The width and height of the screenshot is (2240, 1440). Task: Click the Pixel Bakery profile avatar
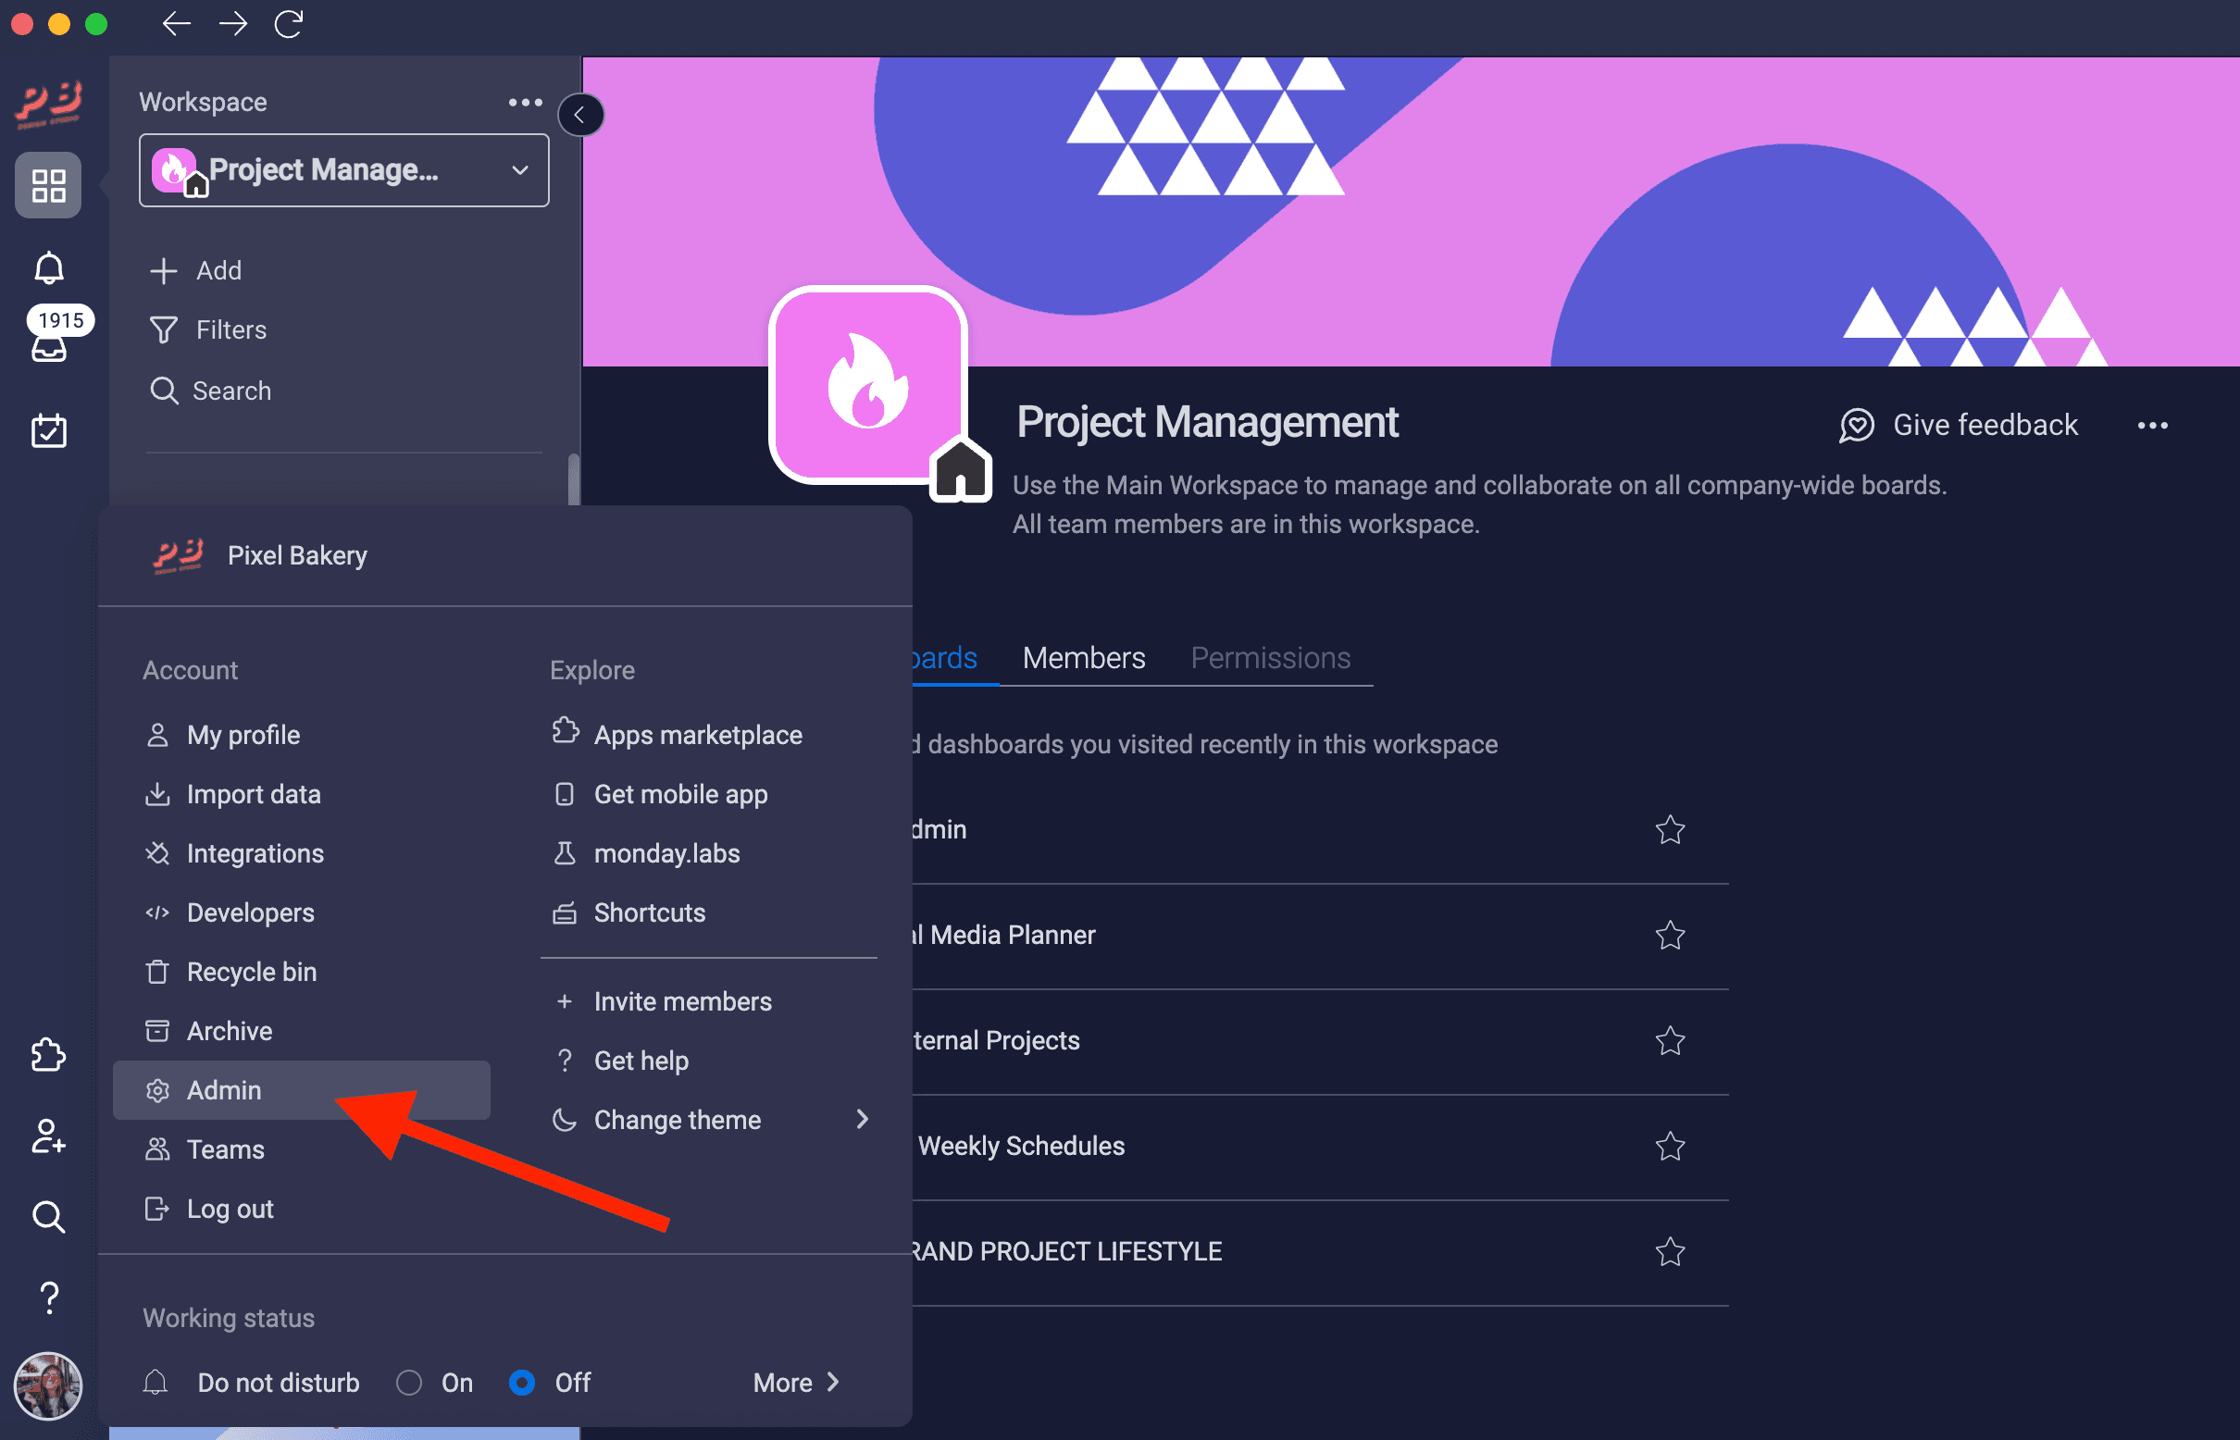coord(176,553)
